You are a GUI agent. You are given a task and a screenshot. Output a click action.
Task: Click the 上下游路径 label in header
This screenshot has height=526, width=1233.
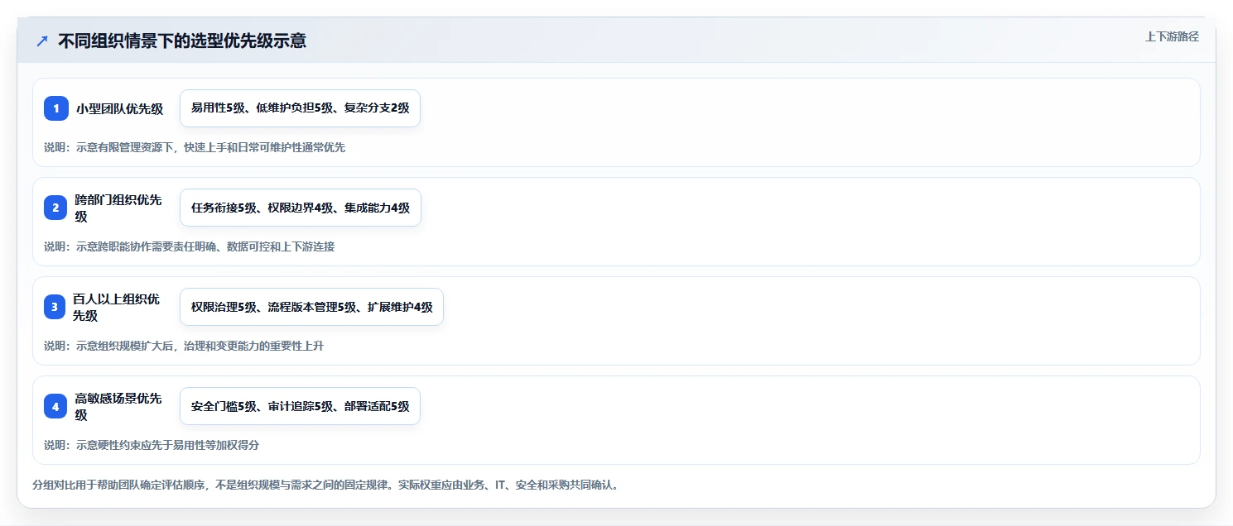point(1172,36)
